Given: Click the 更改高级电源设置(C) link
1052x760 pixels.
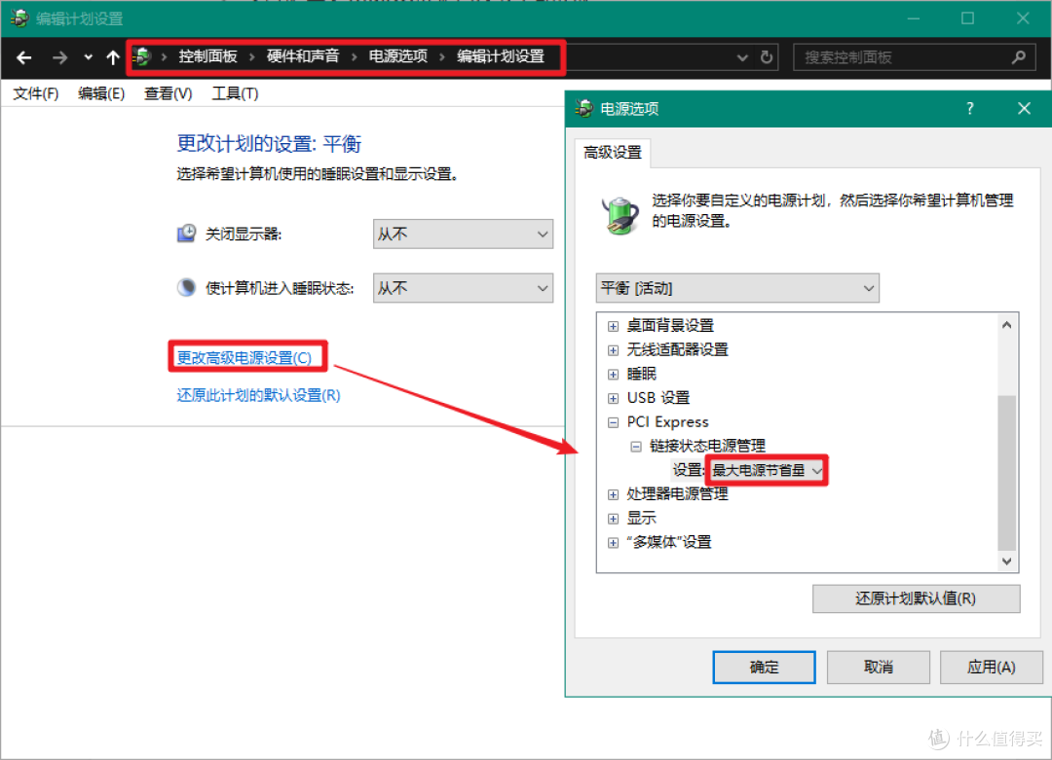Looking at the screenshot, I should pos(244,358).
